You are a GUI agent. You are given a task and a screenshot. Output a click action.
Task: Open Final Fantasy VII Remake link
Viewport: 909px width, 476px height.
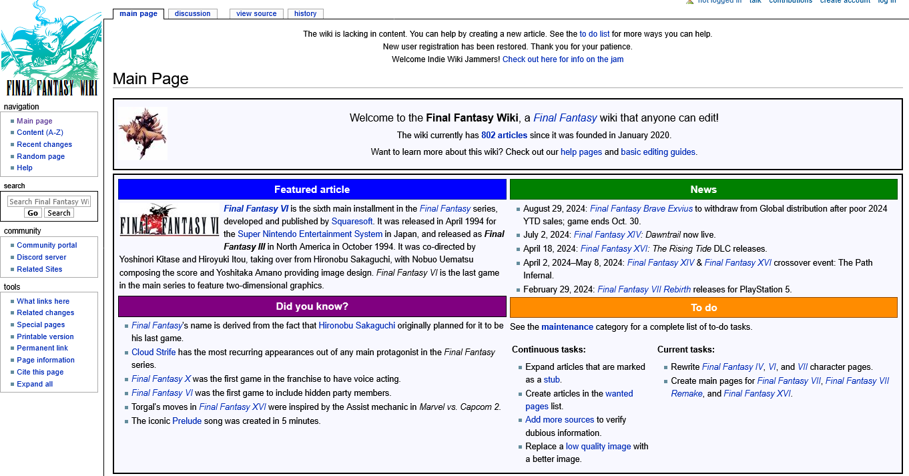pyautogui.click(x=780, y=387)
